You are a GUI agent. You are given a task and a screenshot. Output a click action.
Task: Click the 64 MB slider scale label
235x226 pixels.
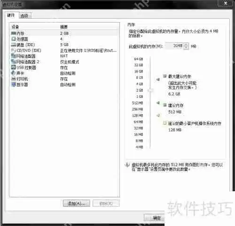coord(138,122)
